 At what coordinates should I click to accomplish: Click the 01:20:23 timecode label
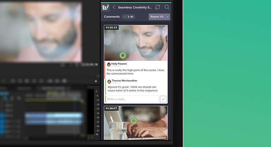[111, 27]
